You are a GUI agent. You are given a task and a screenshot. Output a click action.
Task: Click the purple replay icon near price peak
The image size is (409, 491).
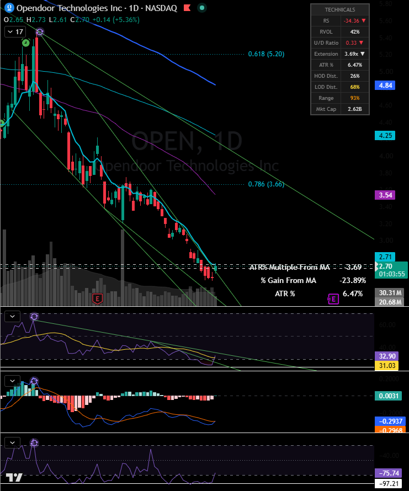tap(40, 31)
